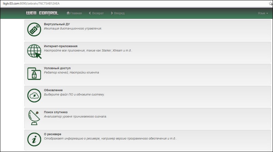Click the cloud Update icon
This screenshot has height=152, width=273.
point(34,95)
